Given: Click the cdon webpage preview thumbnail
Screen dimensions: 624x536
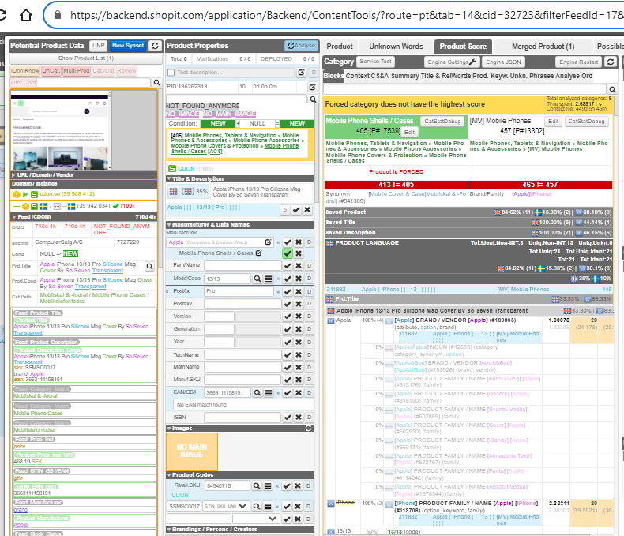Looking at the screenshot, I should (61, 130).
